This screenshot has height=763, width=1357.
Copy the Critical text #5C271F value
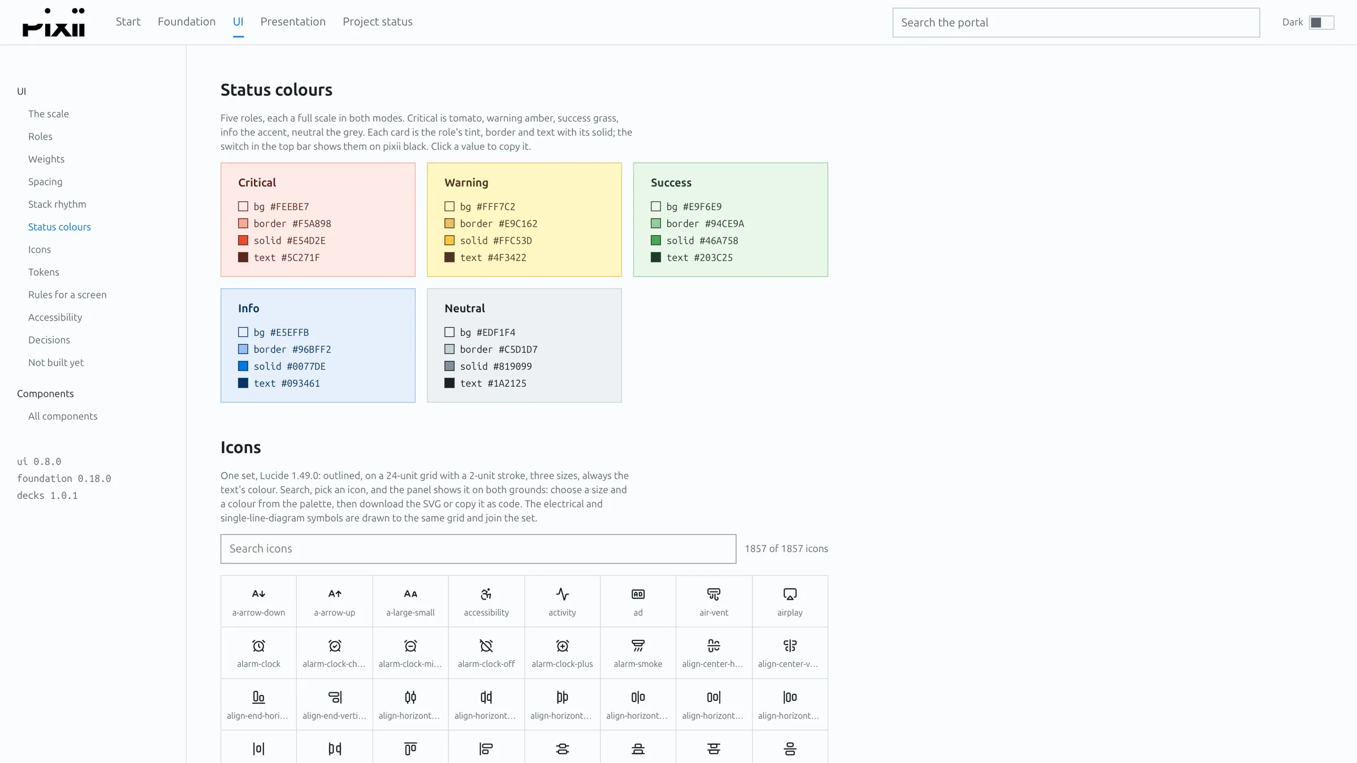(287, 258)
